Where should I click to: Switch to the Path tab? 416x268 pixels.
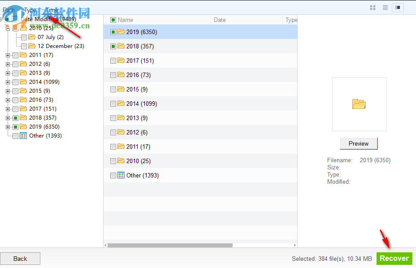click(9, 10)
